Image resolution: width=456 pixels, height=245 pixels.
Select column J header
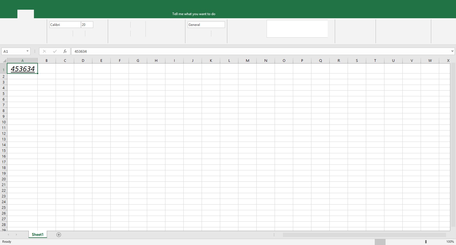[192, 61]
